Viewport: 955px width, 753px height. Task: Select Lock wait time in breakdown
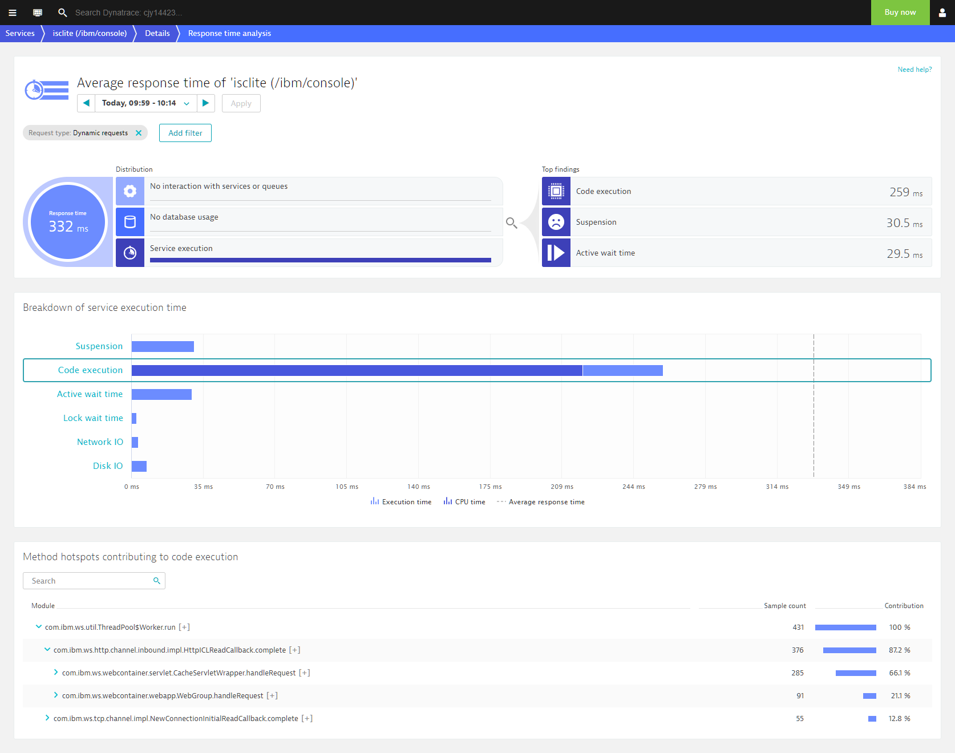[x=93, y=418]
